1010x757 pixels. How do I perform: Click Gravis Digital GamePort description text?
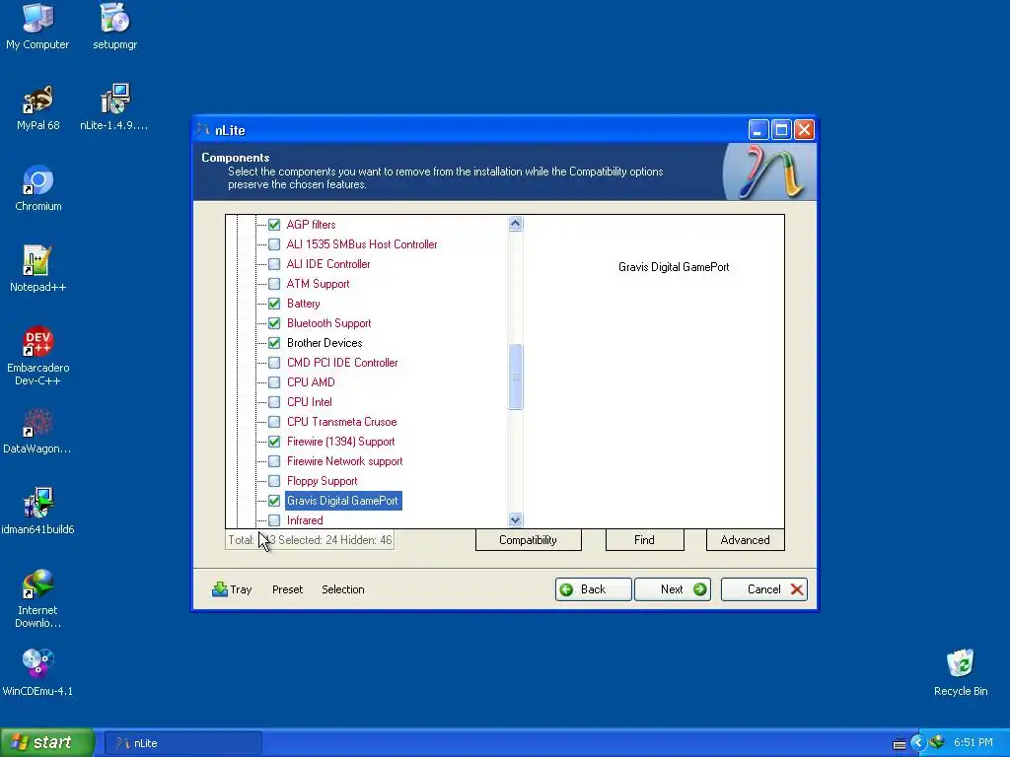[x=674, y=267]
